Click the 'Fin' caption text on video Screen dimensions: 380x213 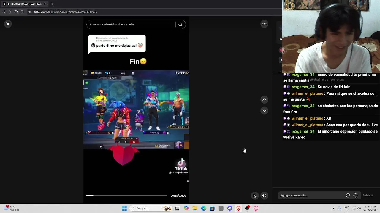pyautogui.click(x=138, y=62)
